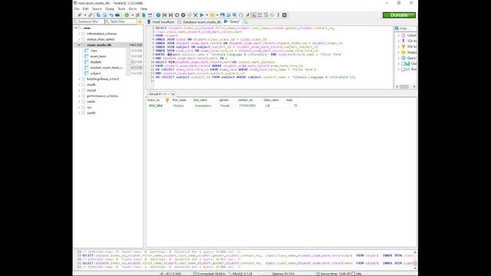This screenshot has height=276, width=491.
Task: Select the student_exam_mark_r... table
Action: pyautogui.click(x=107, y=67)
